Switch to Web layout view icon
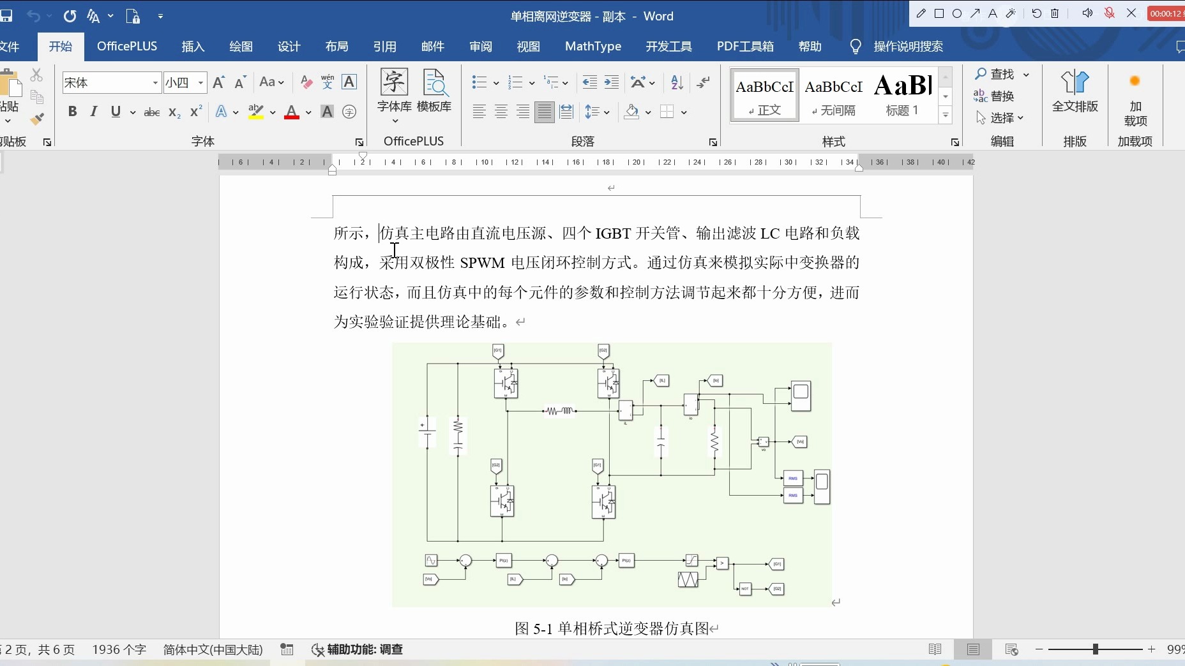 [1011, 649]
